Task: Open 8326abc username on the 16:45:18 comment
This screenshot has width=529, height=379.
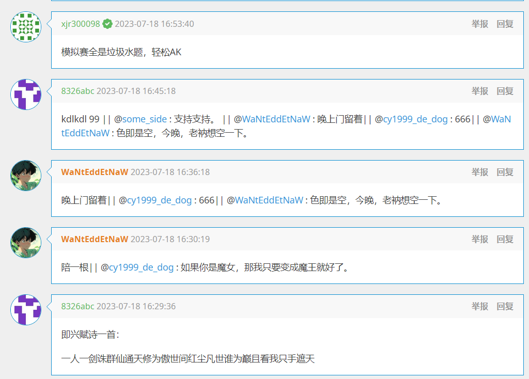Action: pos(77,91)
